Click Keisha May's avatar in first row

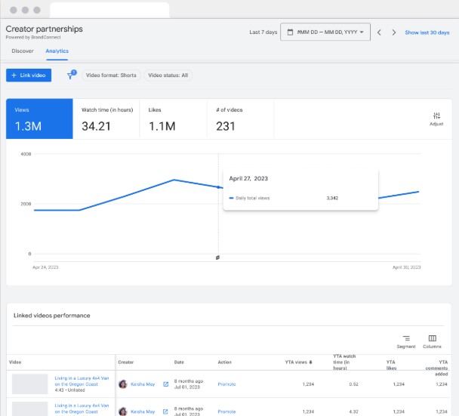tap(123, 384)
